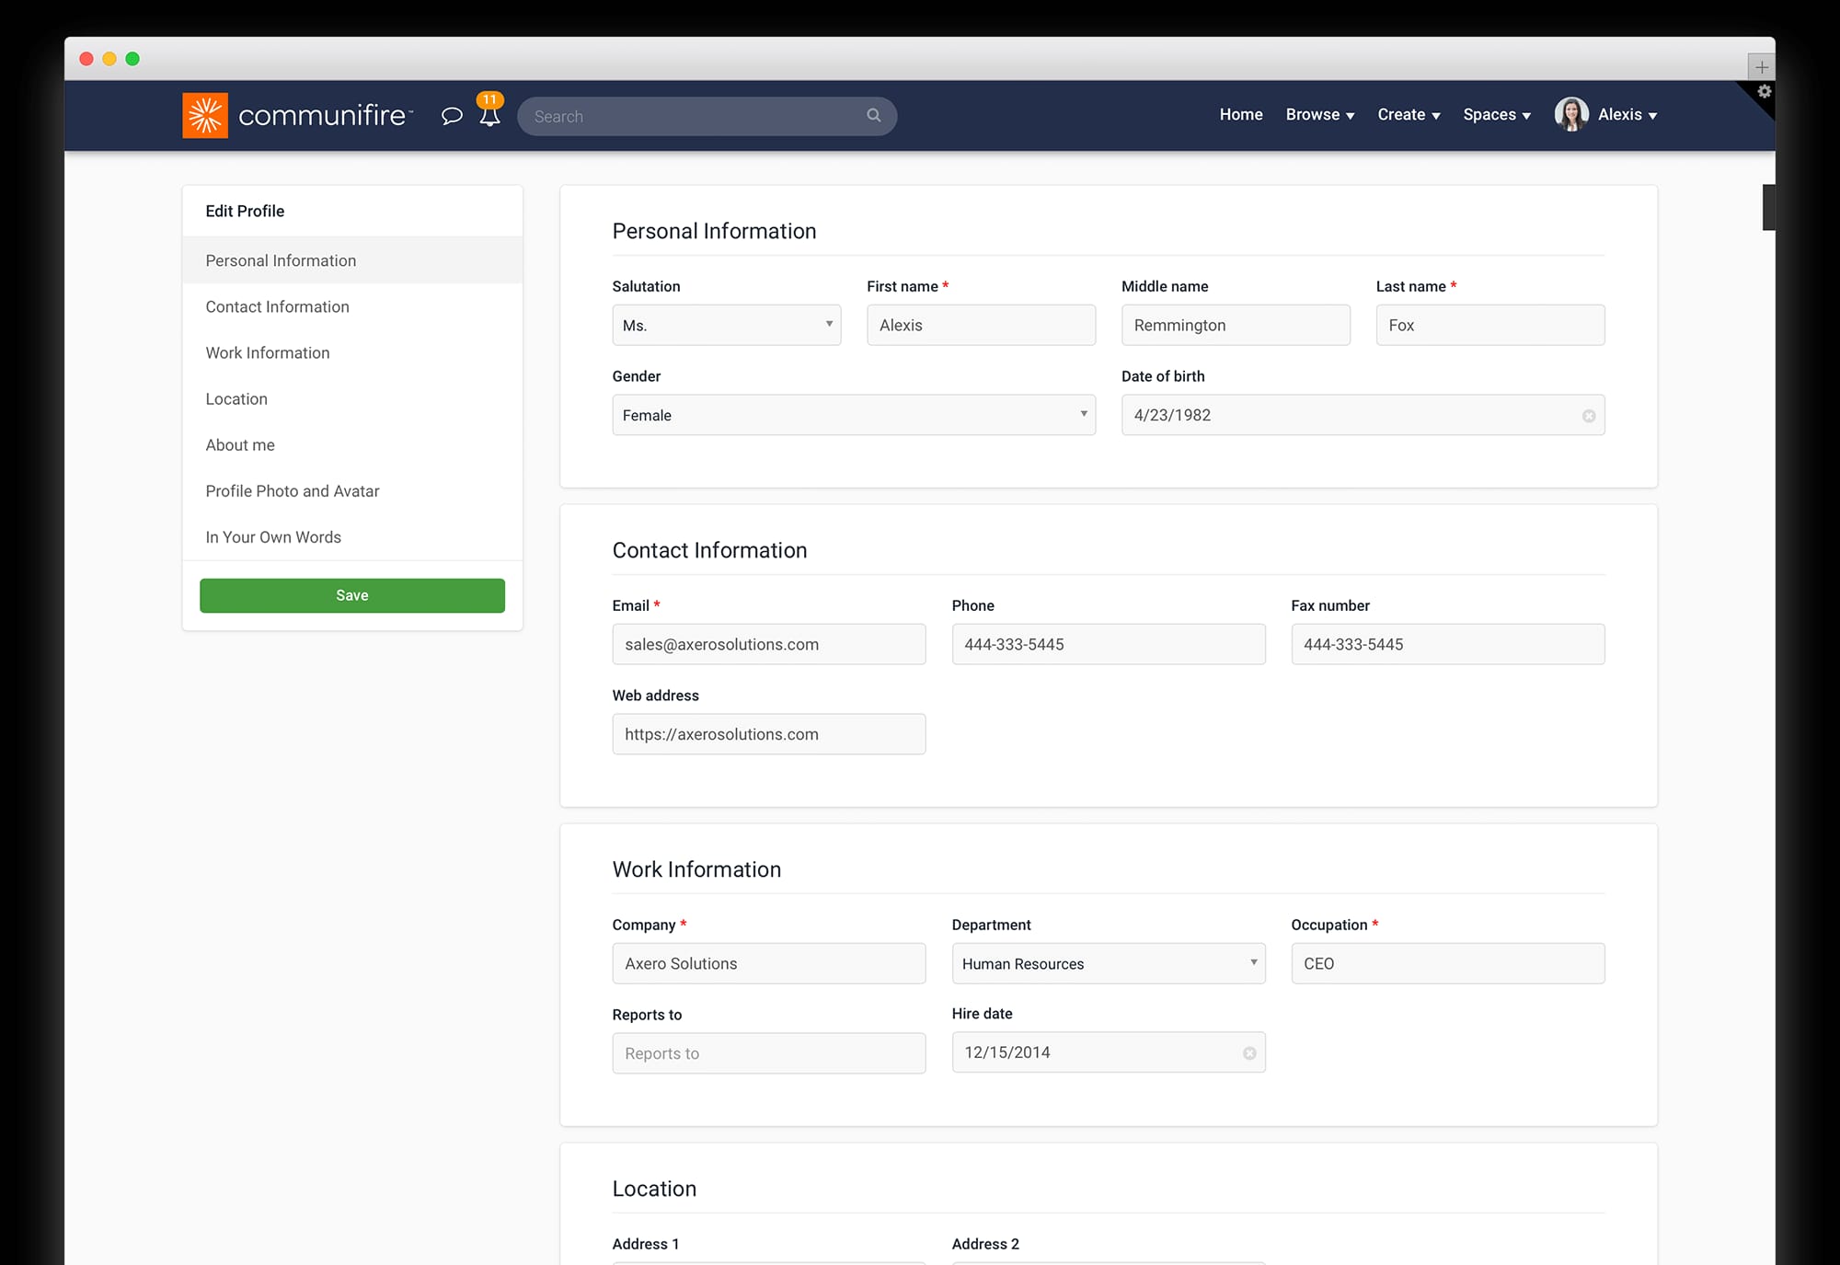Image resolution: width=1840 pixels, height=1265 pixels.
Task: Expand the Gender dropdown
Action: [x=853, y=415]
